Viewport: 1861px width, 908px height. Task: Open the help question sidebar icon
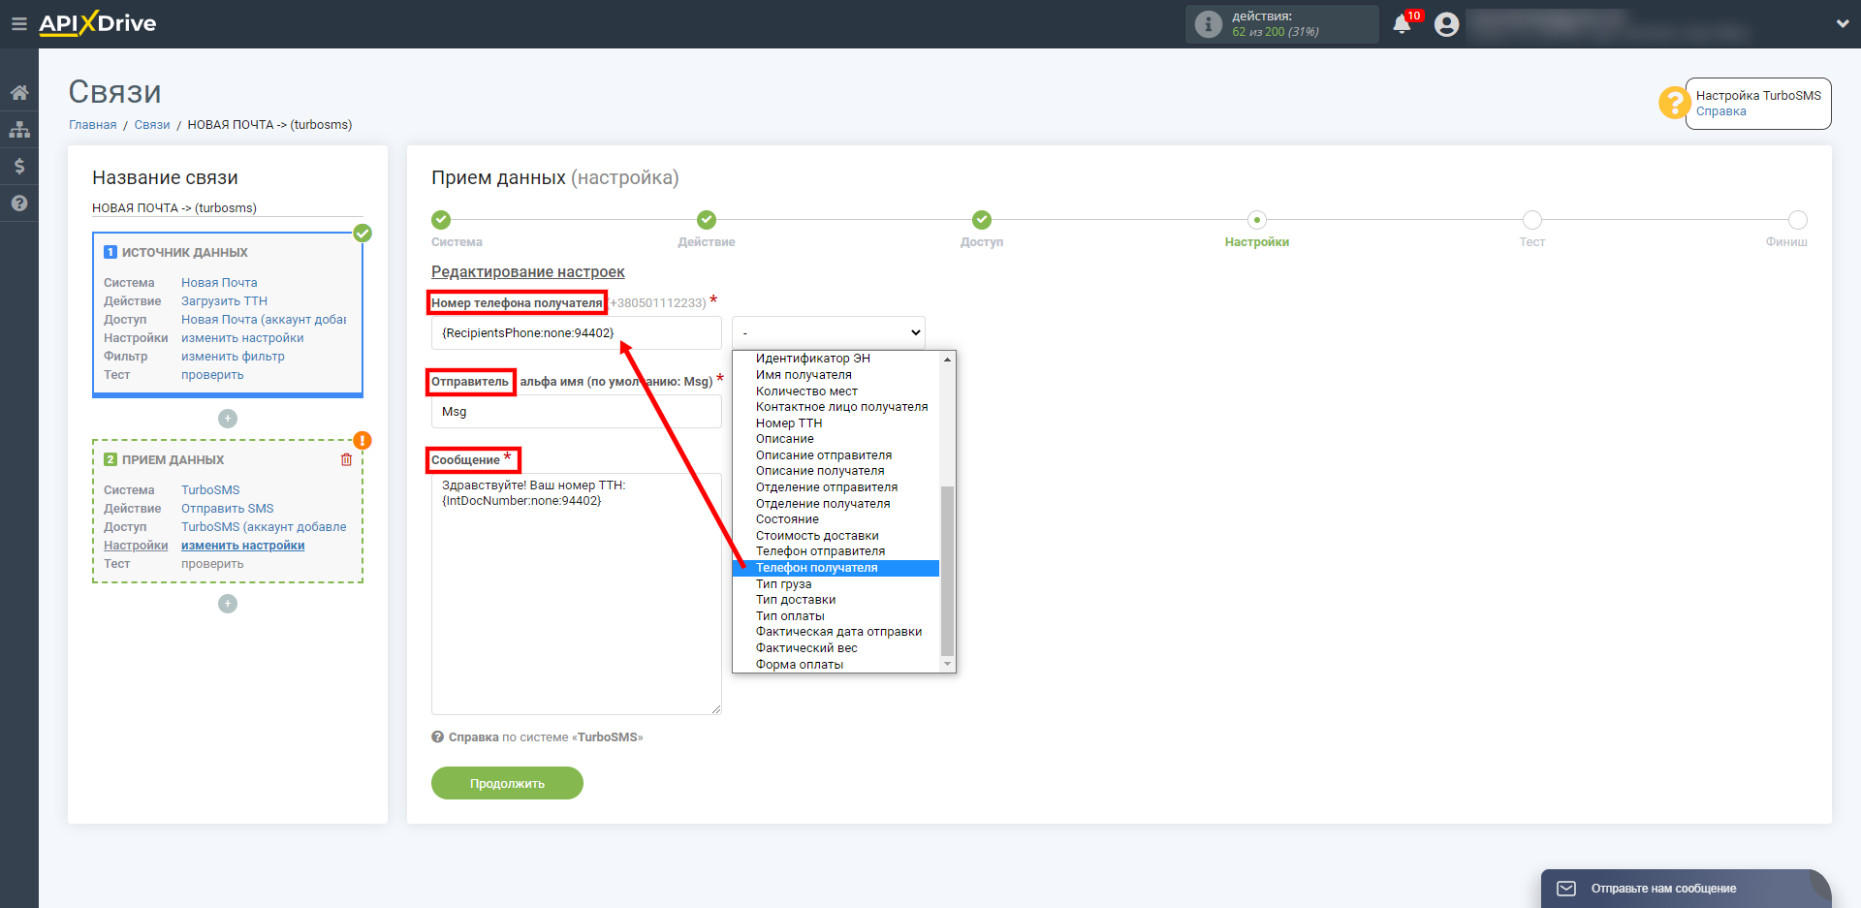click(19, 203)
